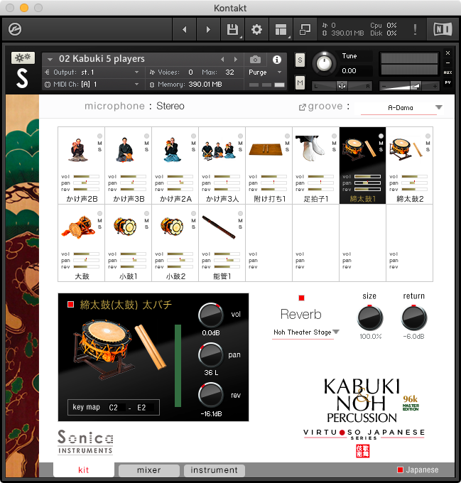Open Purge dropdown menu
The height and width of the screenshot is (483, 461).
click(265, 72)
